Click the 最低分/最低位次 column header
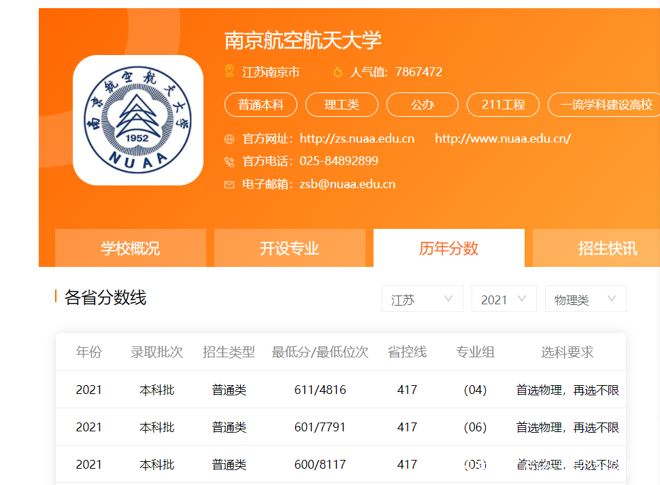The width and height of the screenshot is (660, 485). tap(320, 352)
